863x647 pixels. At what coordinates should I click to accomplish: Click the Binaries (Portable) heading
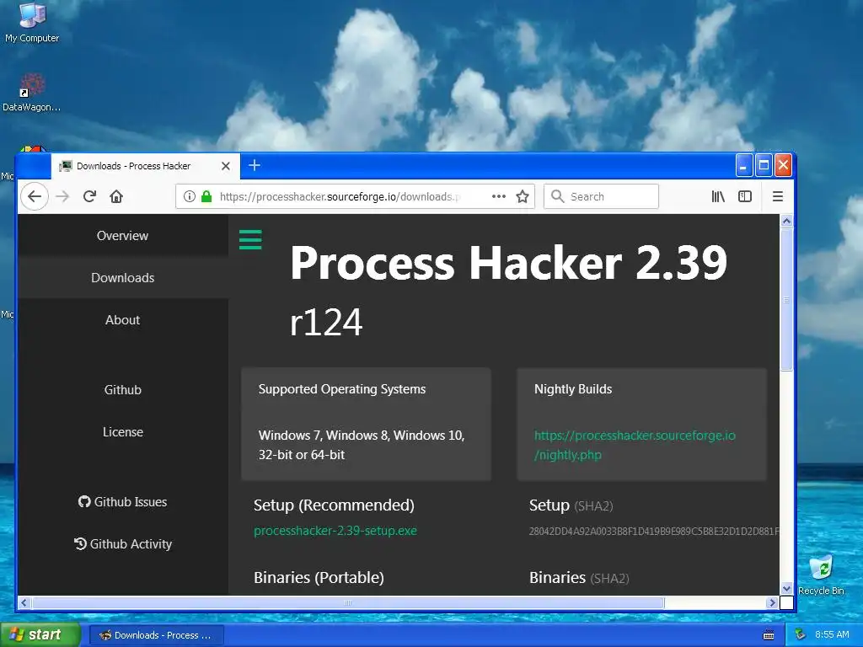319,578
